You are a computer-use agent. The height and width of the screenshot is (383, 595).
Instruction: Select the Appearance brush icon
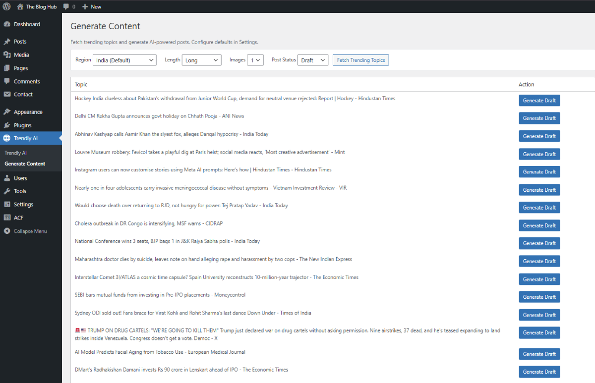8,111
